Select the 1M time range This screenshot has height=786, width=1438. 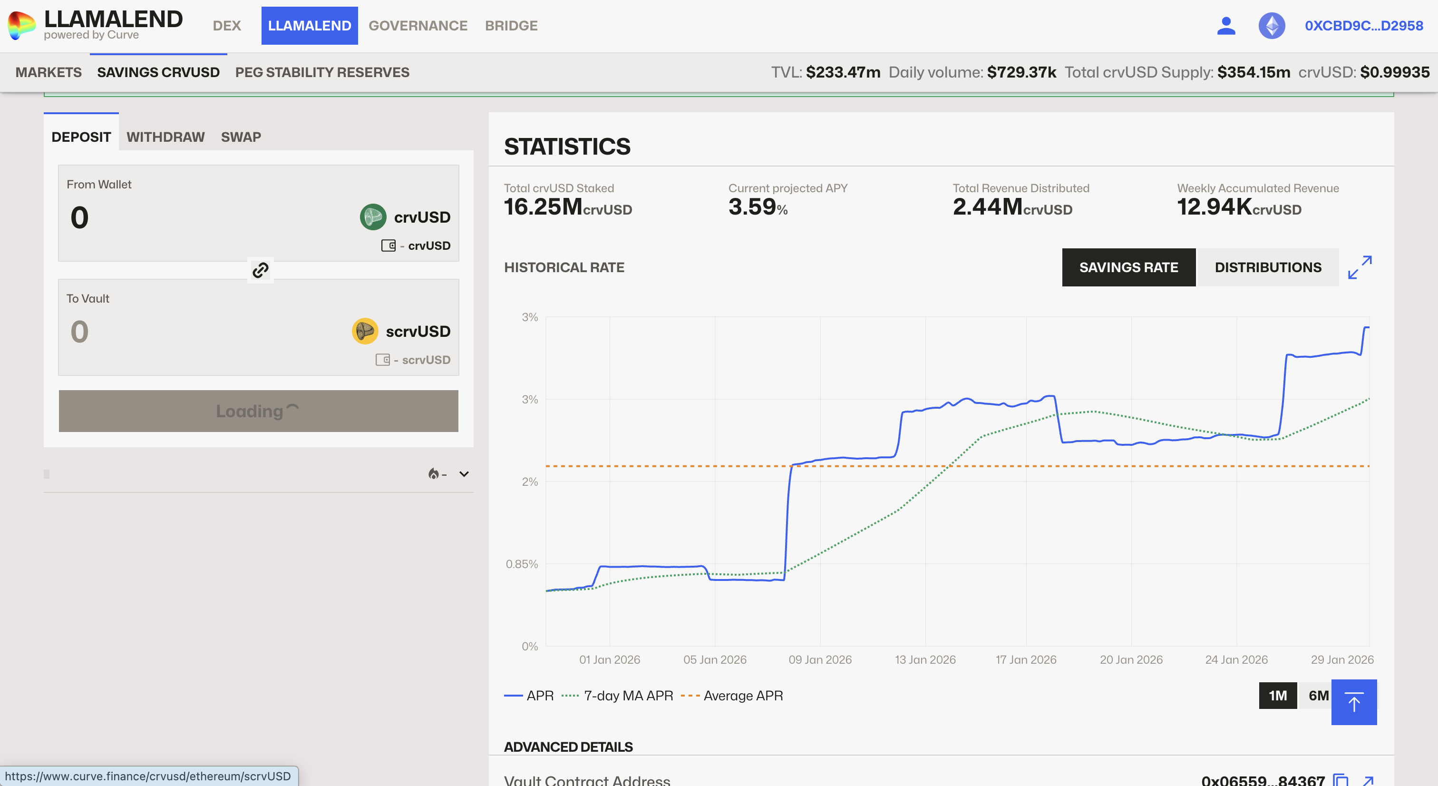1277,696
